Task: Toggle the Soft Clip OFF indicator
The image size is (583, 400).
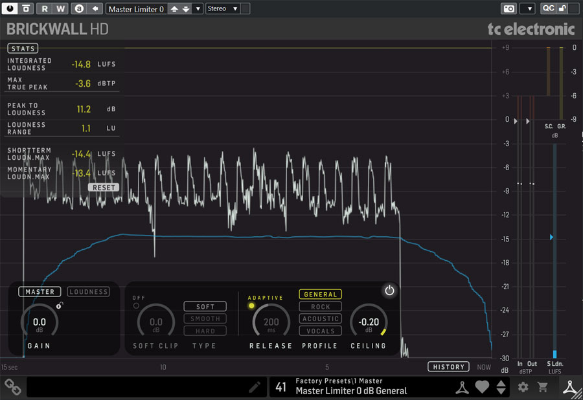Action: tap(136, 306)
